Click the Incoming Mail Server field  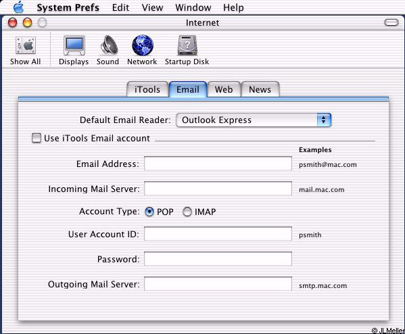click(x=218, y=189)
